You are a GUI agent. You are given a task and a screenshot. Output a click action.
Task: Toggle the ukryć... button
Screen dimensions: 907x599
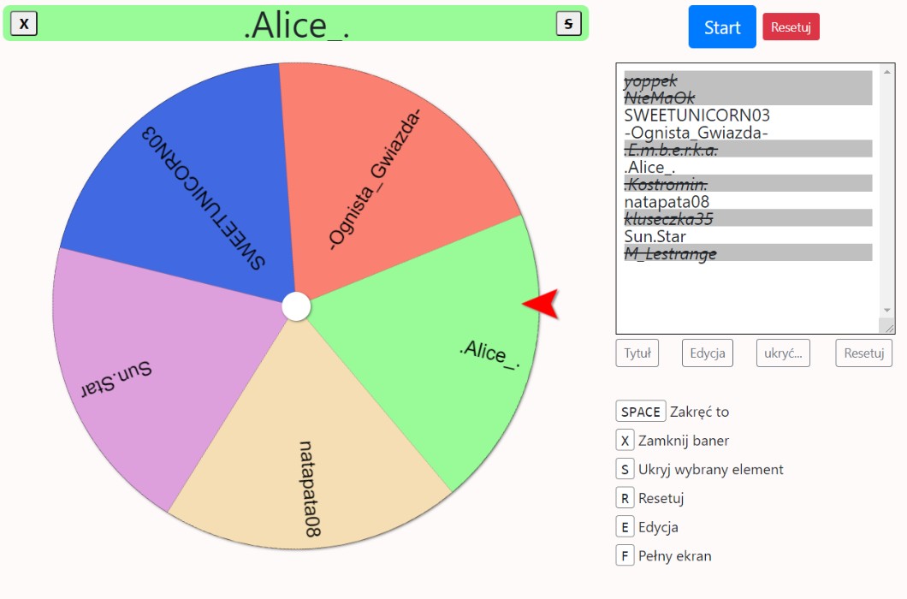783,353
